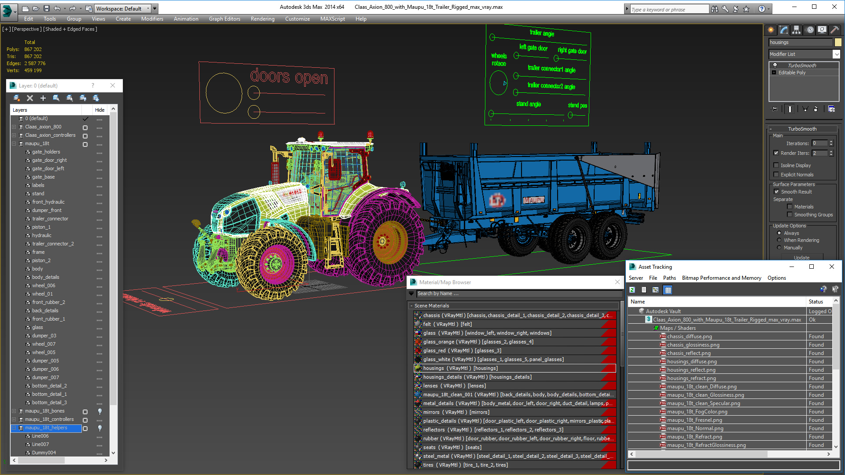Click the Open File toolbar icon
845x475 pixels.
pos(36,8)
